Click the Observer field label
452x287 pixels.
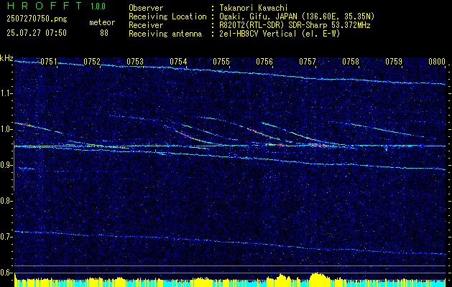tap(146, 8)
